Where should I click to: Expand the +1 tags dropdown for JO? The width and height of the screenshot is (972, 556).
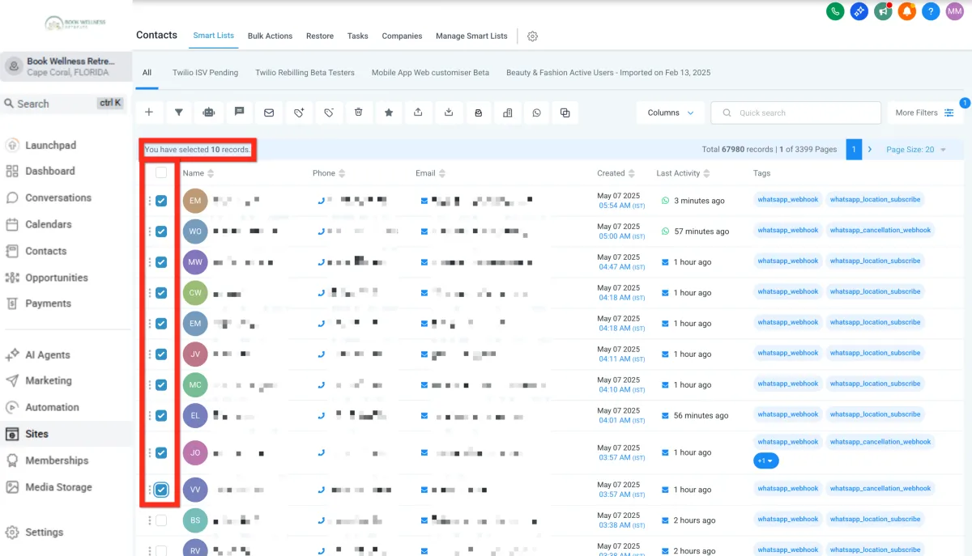click(x=765, y=461)
